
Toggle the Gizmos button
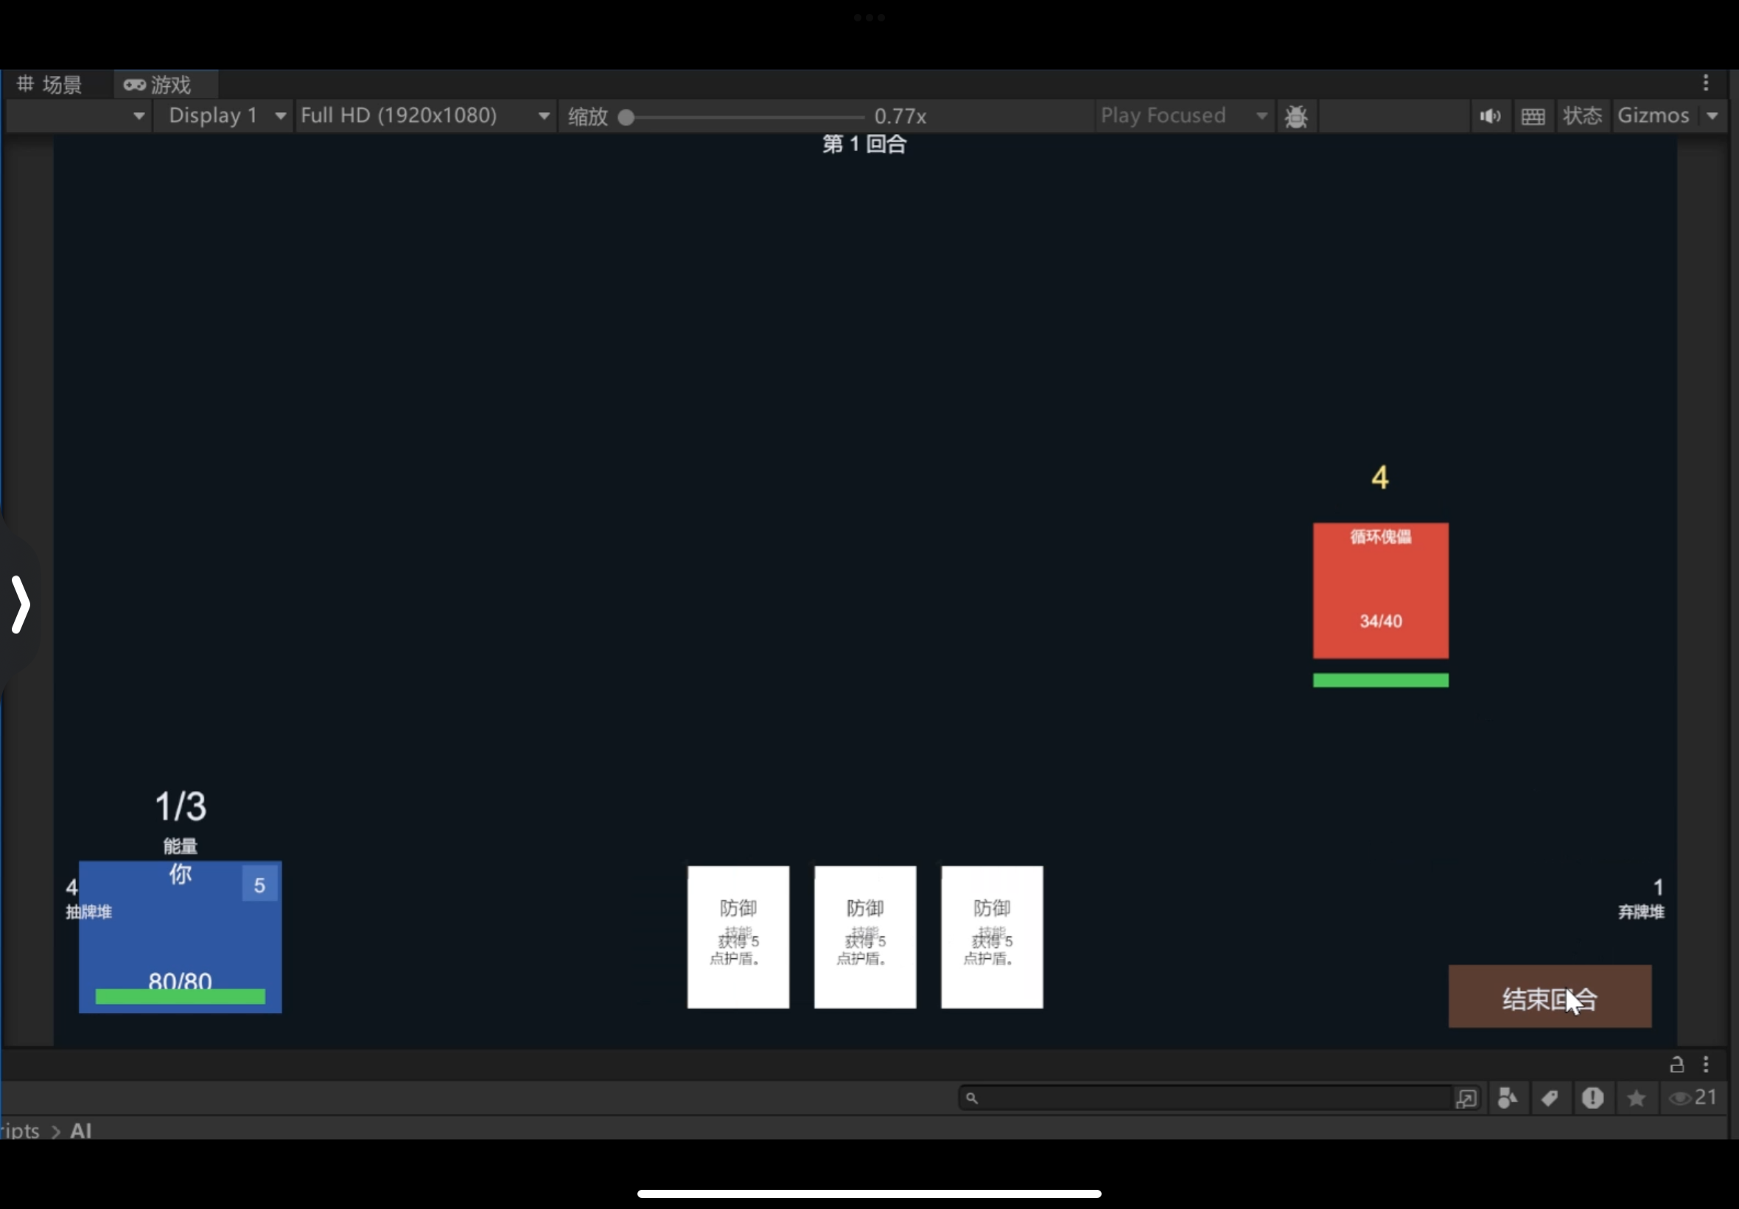click(x=1654, y=116)
